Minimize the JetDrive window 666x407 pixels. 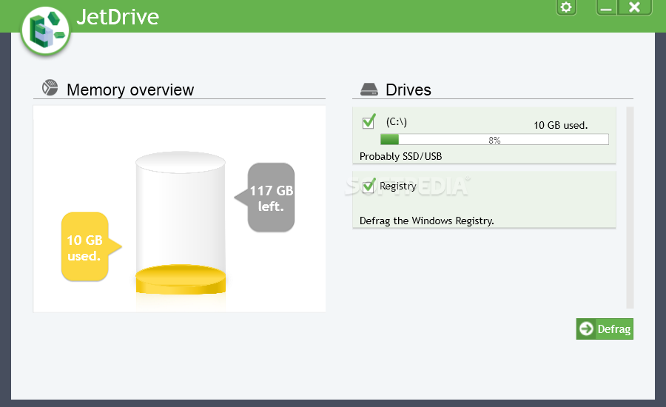point(606,7)
